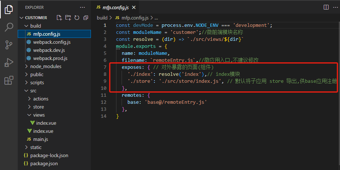Open Explorer Views and More Actions menu
The image size is (340, 170).
point(82,7)
